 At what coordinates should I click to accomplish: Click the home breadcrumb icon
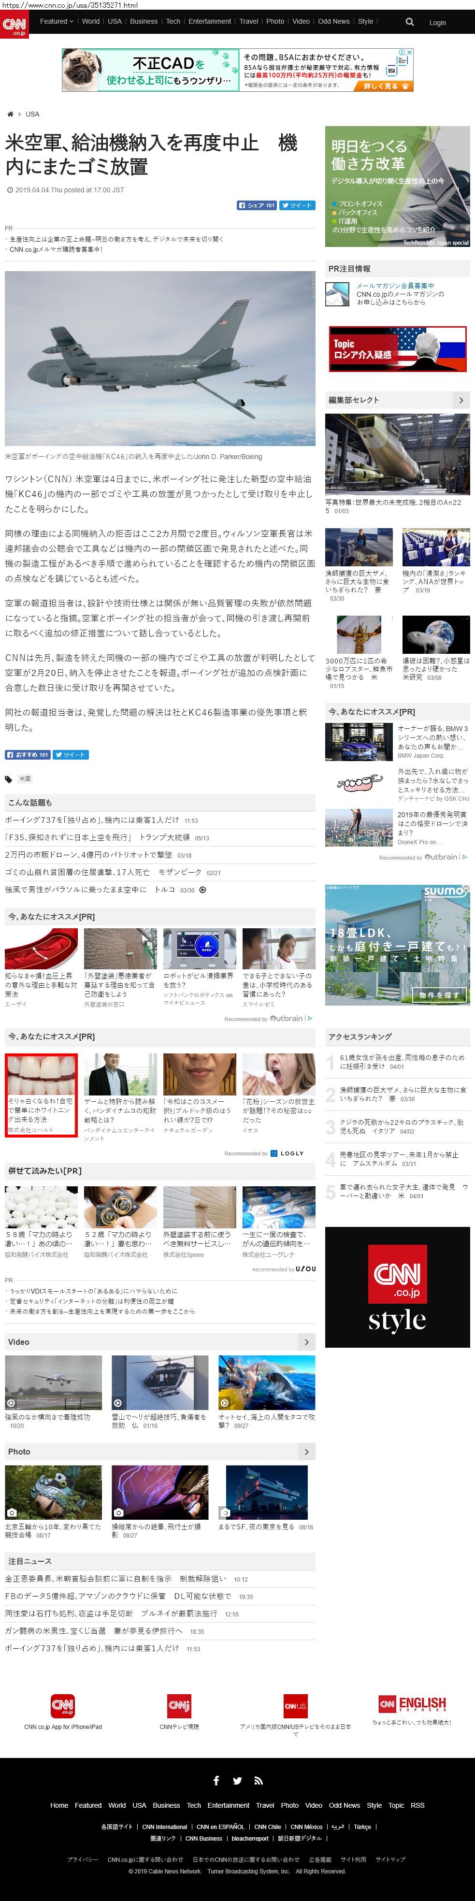[x=10, y=115]
